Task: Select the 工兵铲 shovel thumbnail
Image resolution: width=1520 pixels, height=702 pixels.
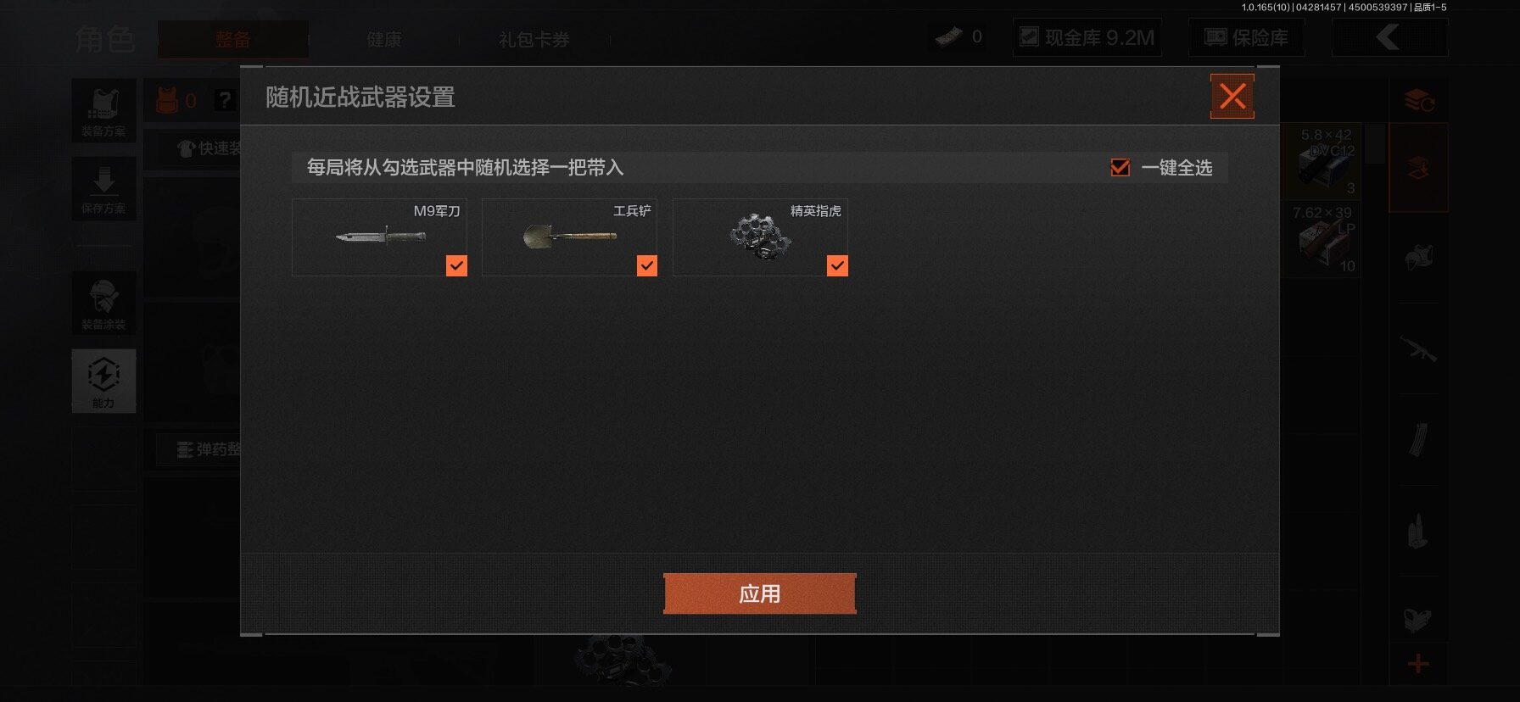Action: [x=569, y=237]
